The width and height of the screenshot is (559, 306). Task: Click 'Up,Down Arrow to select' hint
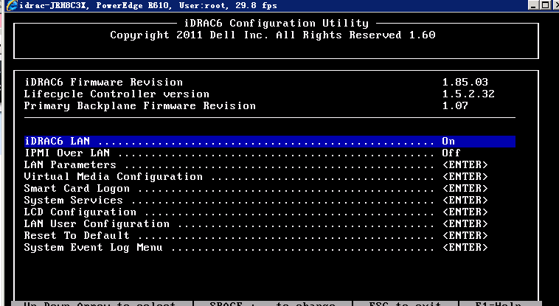tap(100, 304)
